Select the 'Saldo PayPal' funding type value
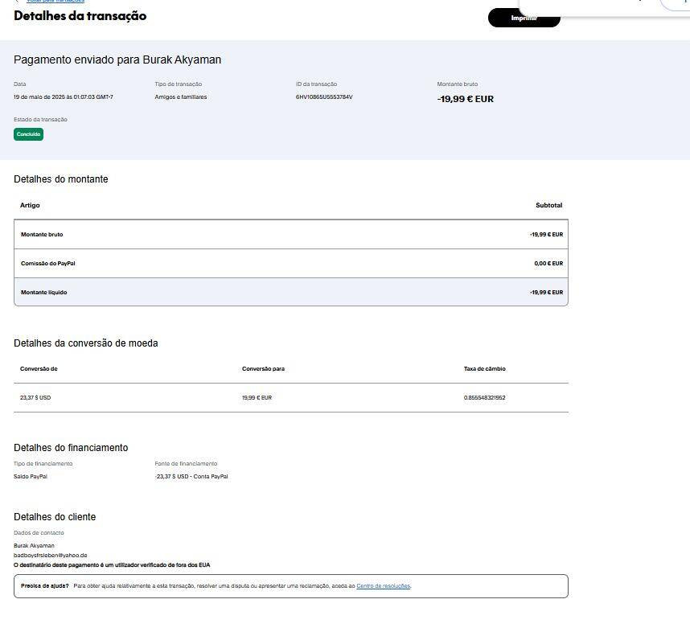 click(31, 476)
